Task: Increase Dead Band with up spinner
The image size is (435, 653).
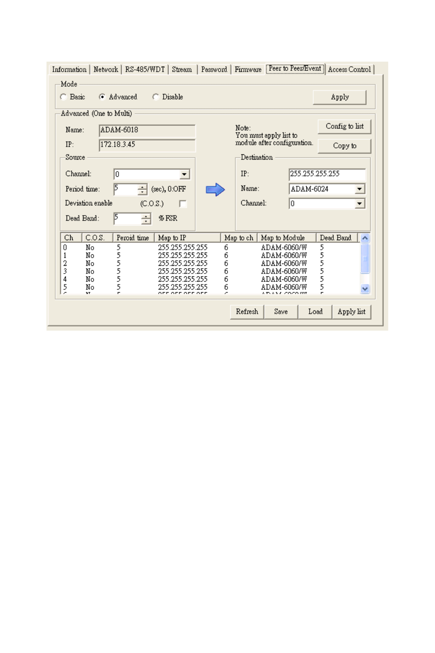Action: 146,216
